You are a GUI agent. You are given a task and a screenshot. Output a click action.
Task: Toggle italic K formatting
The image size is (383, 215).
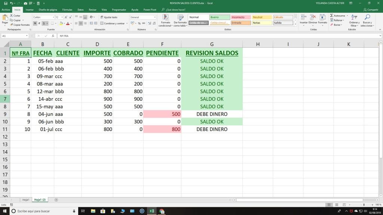click(x=39, y=24)
